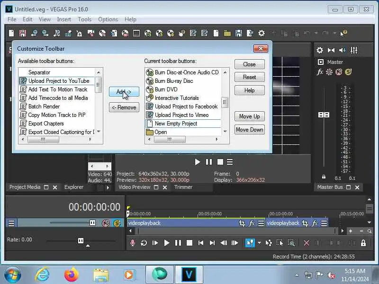Switch to the Explorer tab
This screenshot has width=379, height=284.
[x=74, y=187]
